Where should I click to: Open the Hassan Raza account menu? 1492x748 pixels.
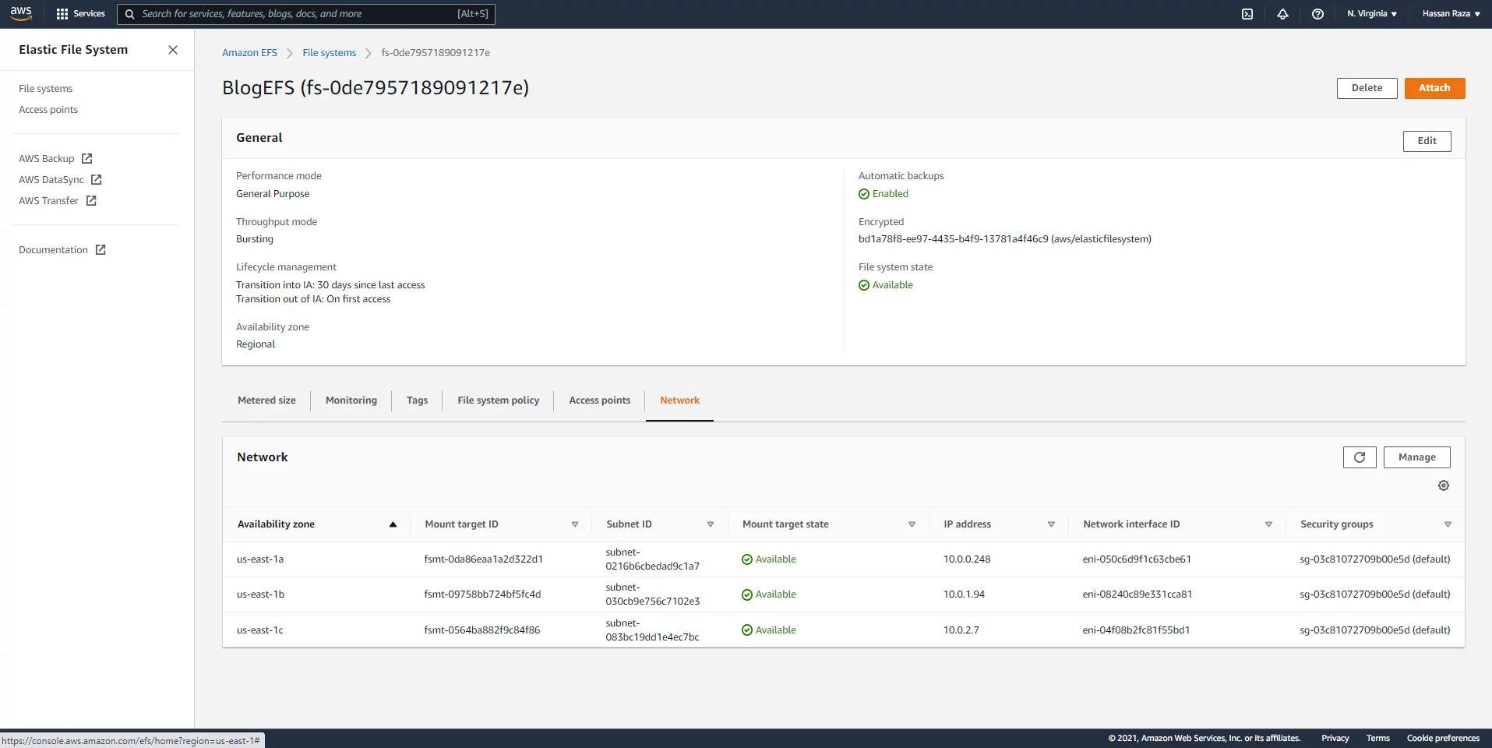pos(1451,14)
